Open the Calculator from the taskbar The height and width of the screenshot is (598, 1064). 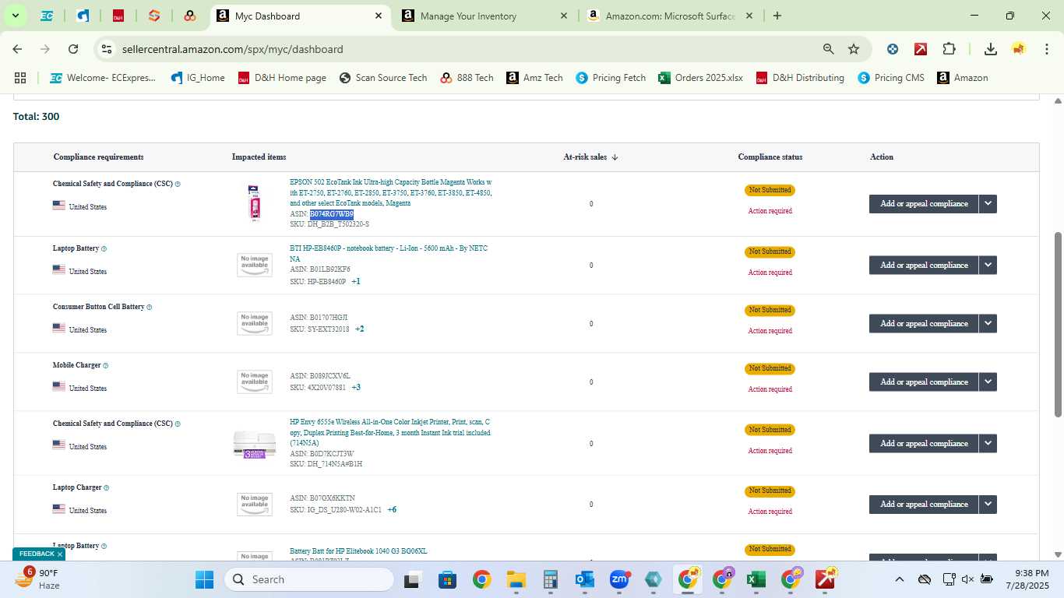[x=550, y=579]
